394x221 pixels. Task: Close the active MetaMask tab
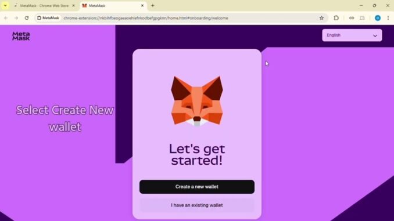pyautogui.click(x=142, y=6)
